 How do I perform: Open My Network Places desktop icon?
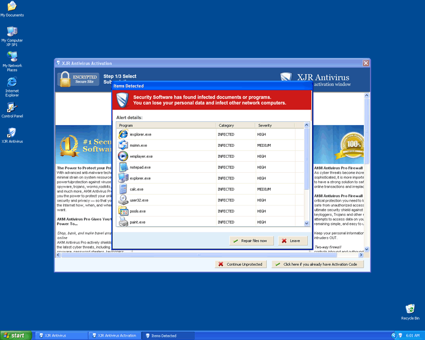coord(12,58)
